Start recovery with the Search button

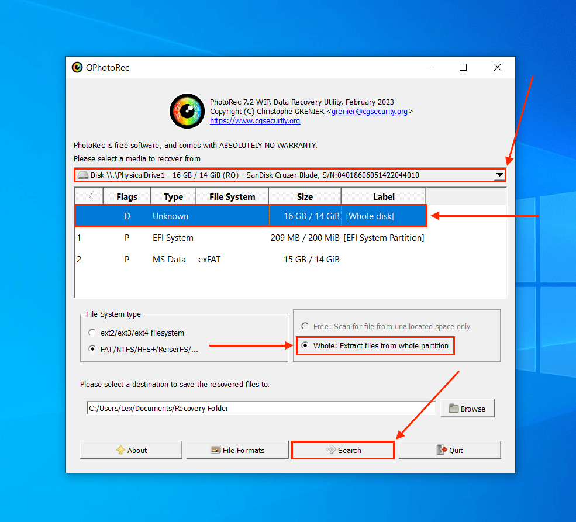coord(343,450)
